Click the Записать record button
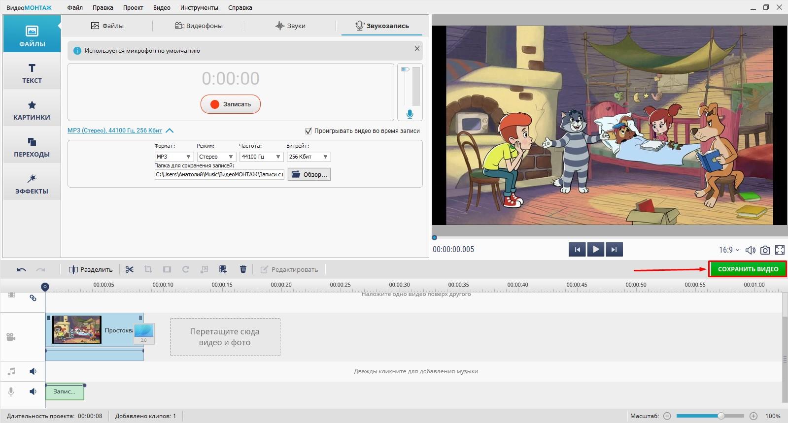788x423 pixels. (x=231, y=104)
